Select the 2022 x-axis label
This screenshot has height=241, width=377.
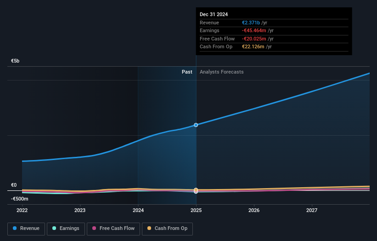pos(22,211)
